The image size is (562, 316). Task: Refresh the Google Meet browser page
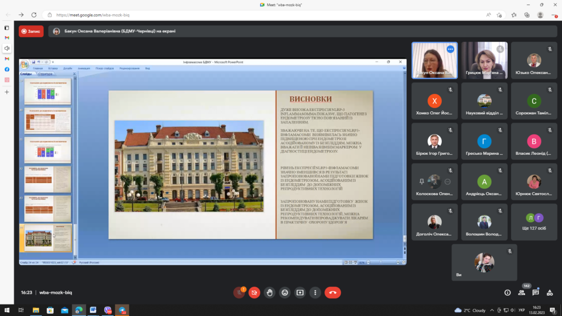[x=34, y=15]
